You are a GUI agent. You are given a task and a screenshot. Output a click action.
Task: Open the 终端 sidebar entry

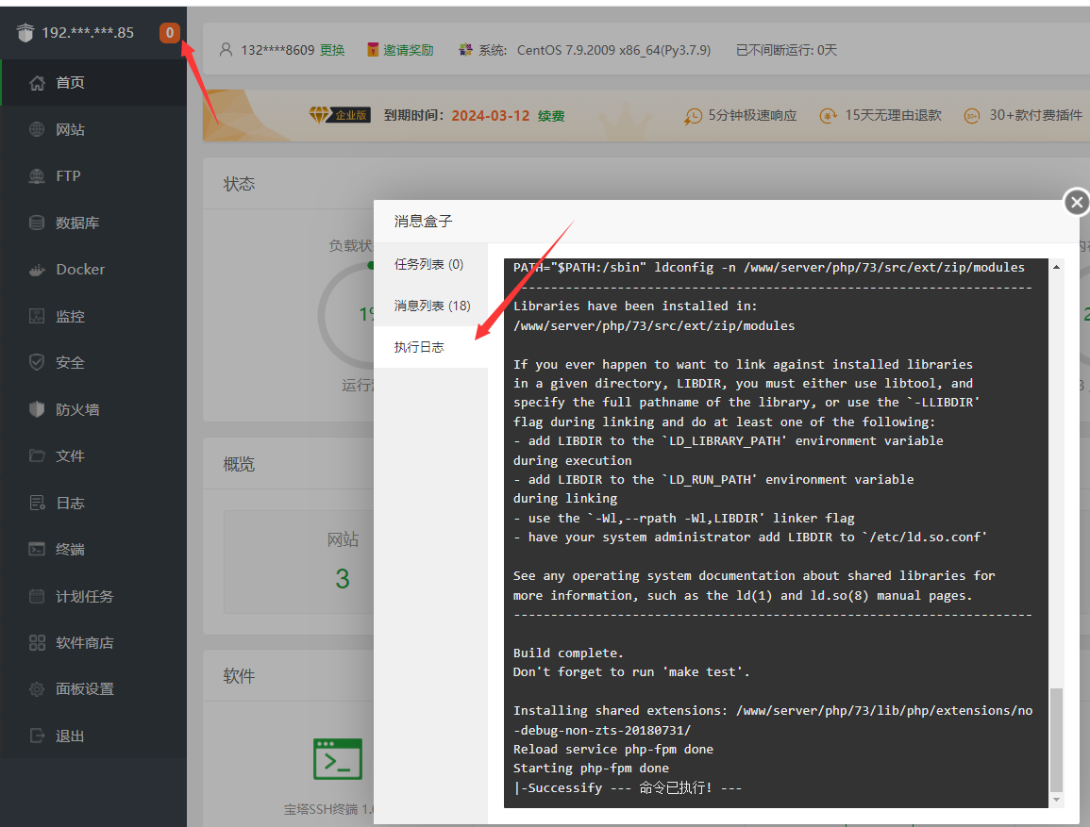pyautogui.click(x=93, y=549)
